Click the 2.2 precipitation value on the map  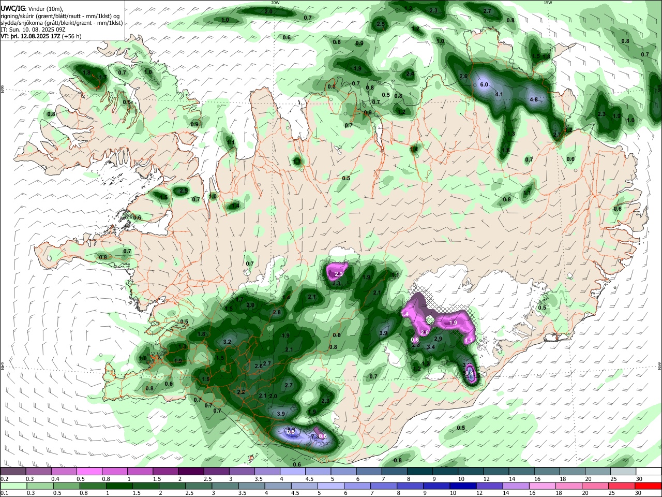pyautogui.click(x=240, y=392)
